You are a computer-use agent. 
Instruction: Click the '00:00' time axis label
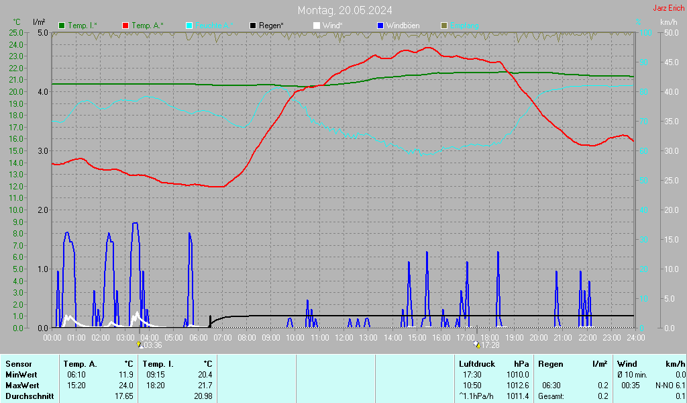(52, 338)
